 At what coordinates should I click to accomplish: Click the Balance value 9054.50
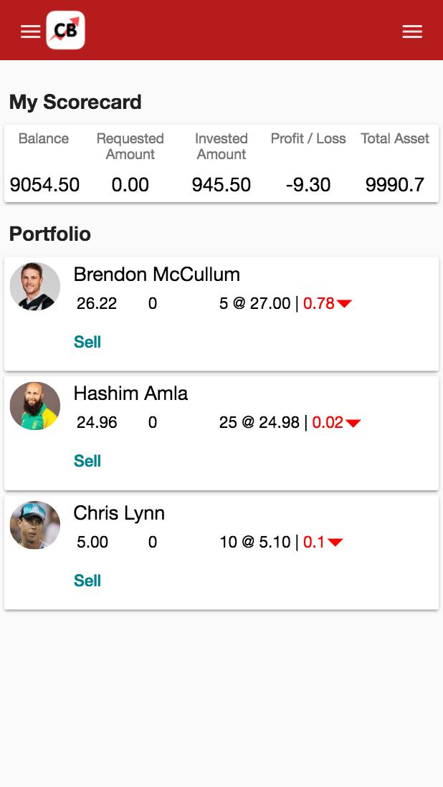click(x=44, y=185)
